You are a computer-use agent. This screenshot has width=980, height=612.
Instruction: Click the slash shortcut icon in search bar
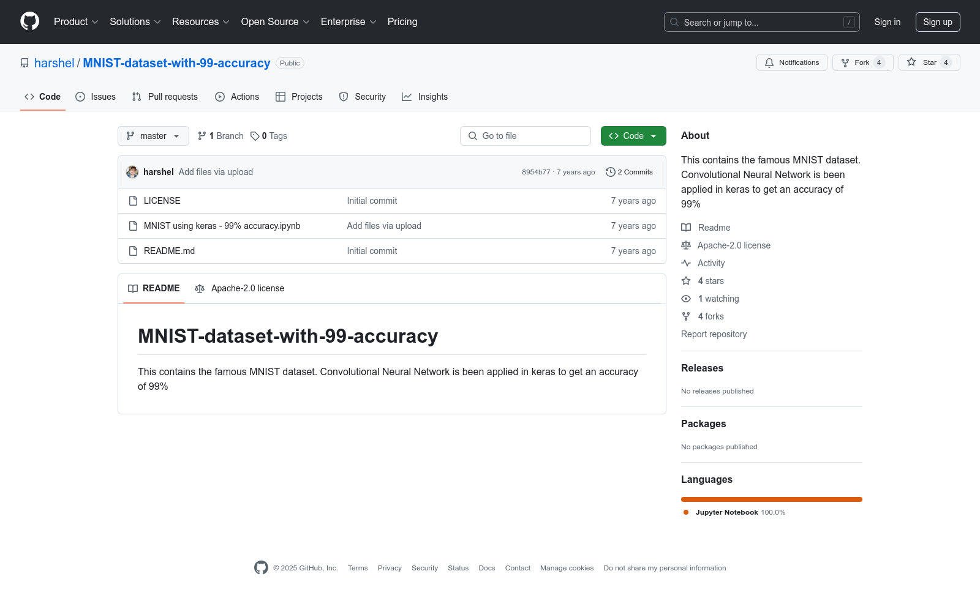[x=849, y=22]
